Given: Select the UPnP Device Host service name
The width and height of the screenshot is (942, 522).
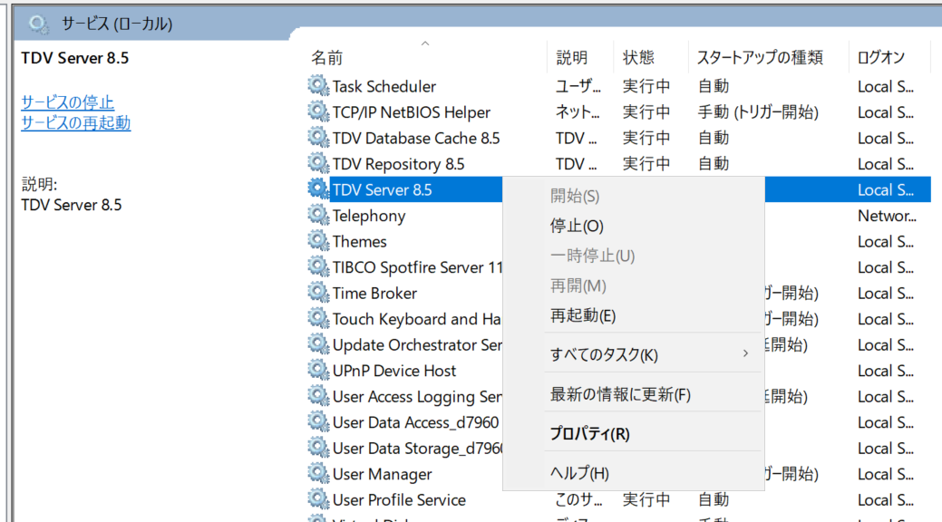Looking at the screenshot, I should coord(394,371).
